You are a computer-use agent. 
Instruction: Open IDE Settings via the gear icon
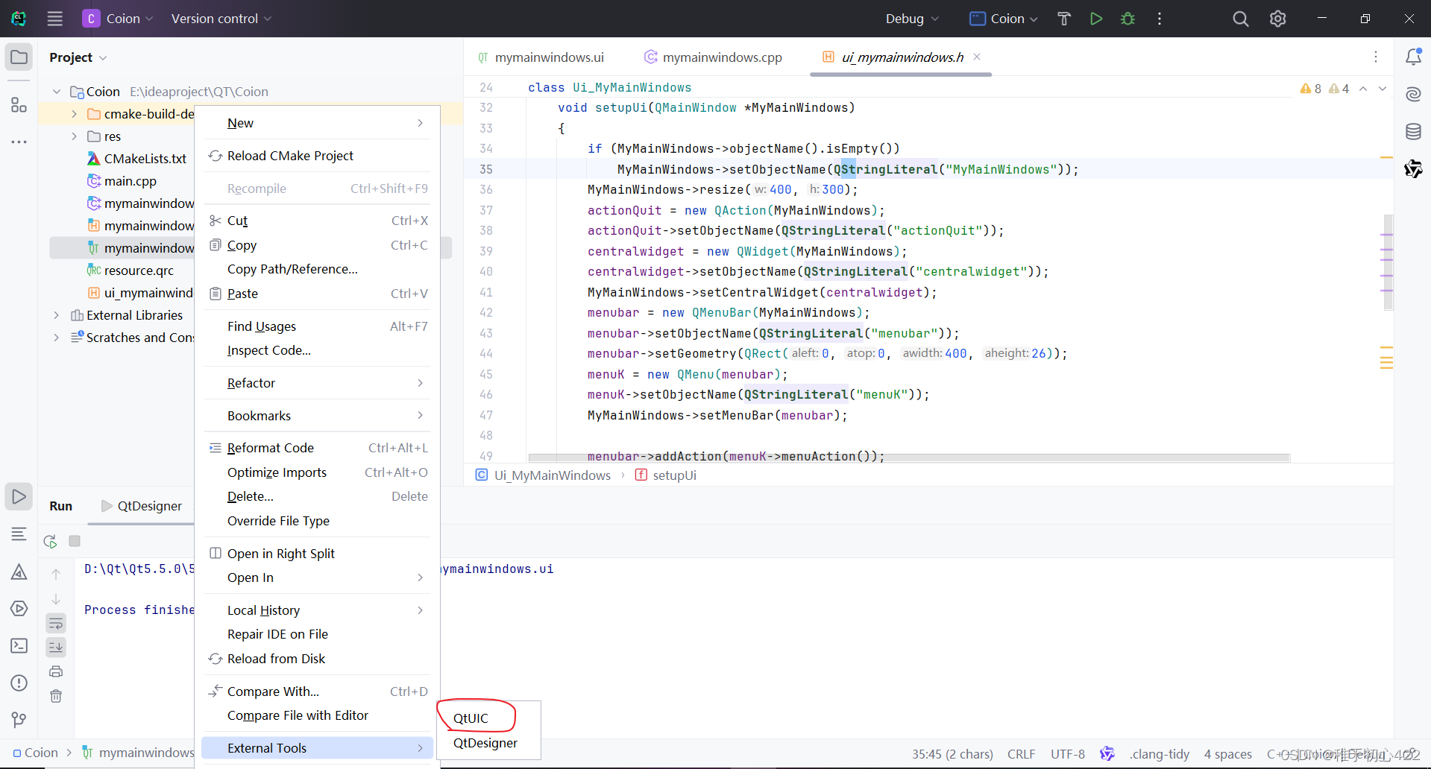coord(1277,19)
